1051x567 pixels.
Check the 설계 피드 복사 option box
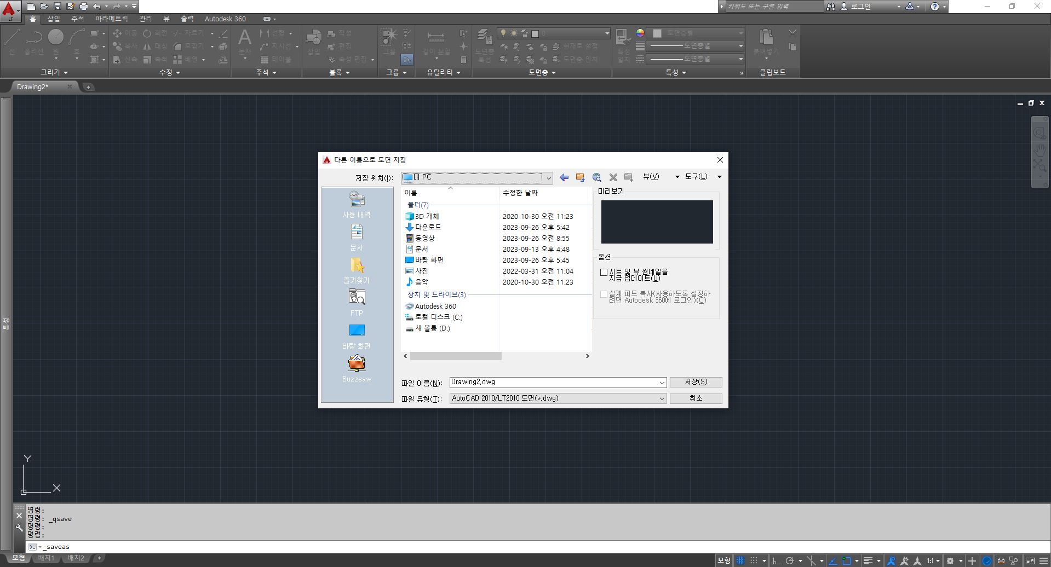click(604, 294)
